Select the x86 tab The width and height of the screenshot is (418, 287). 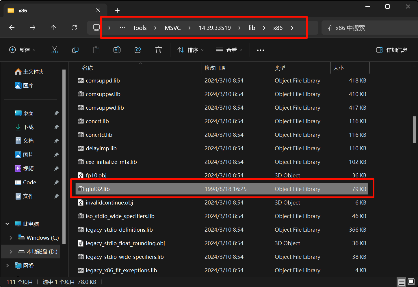point(55,10)
